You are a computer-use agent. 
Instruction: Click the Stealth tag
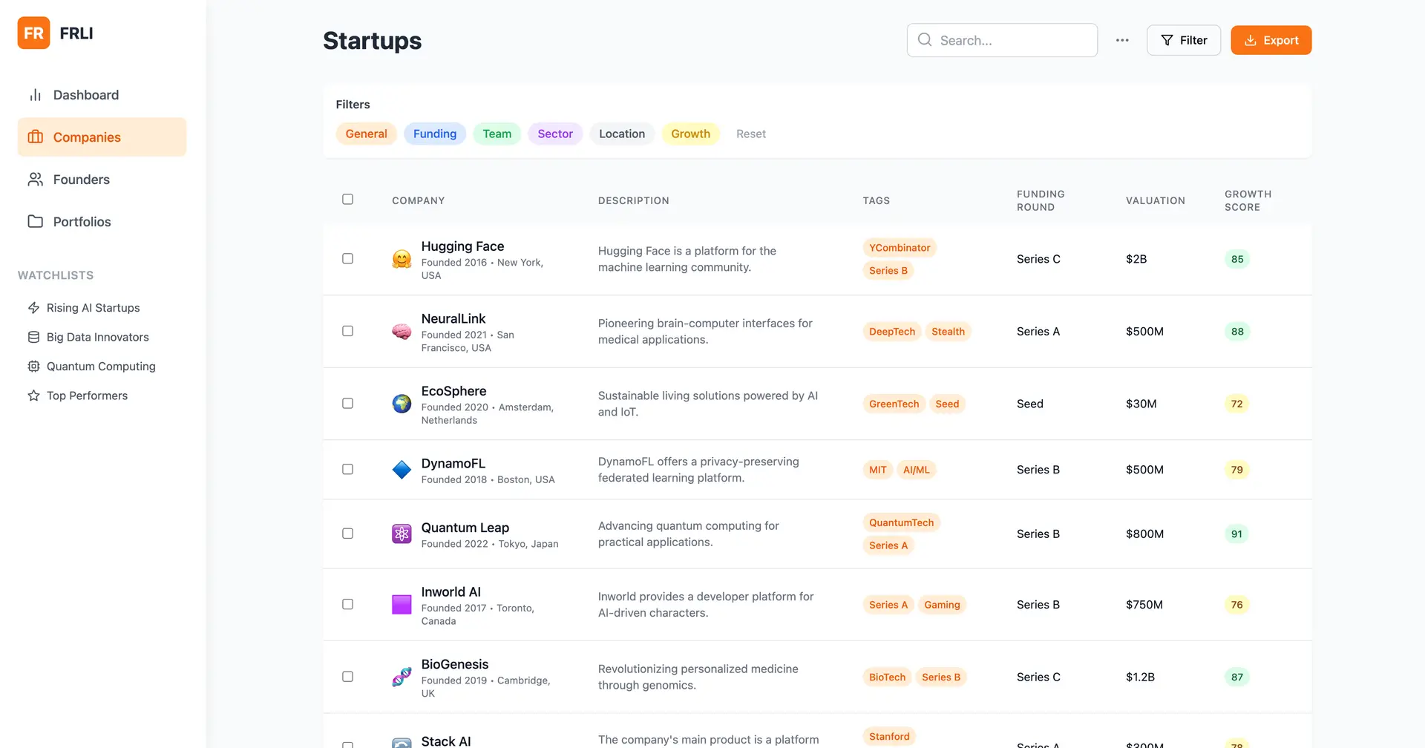pyautogui.click(x=948, y=332)
